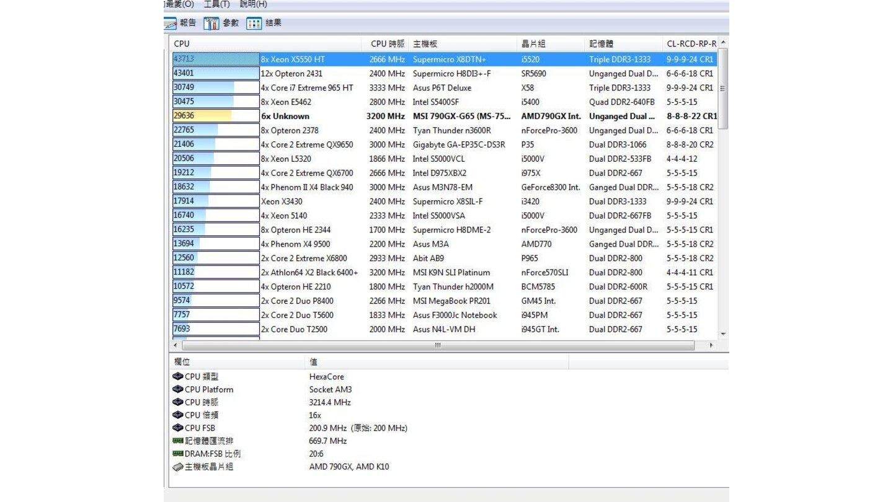
Task: Select the Socket AM3 value
Action: point(331,389)
